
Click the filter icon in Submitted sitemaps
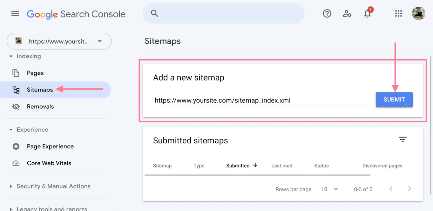pos(403,139)
